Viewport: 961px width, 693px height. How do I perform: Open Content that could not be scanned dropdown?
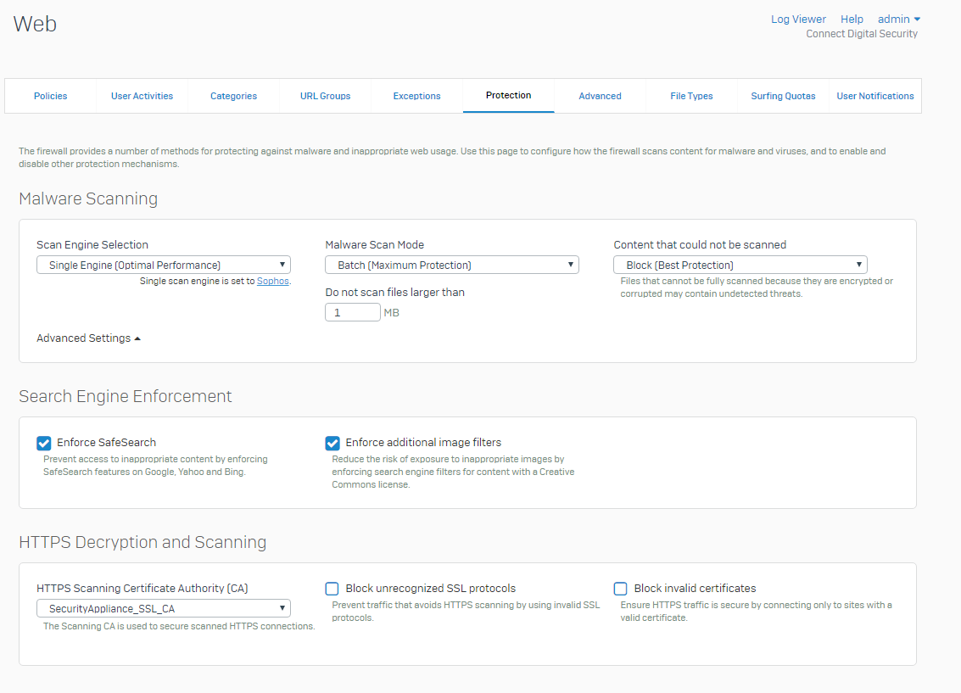coord(740,265)
